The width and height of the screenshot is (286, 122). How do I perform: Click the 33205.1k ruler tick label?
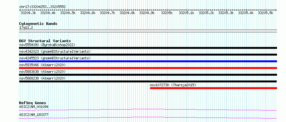click(186, 13)
